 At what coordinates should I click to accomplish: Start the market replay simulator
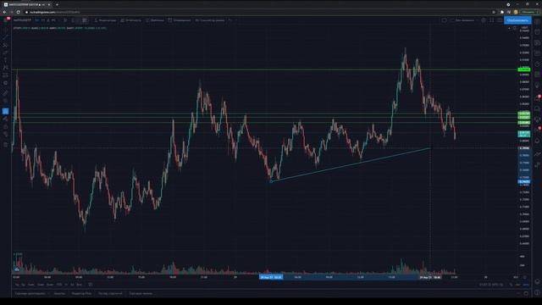[210, 20]
